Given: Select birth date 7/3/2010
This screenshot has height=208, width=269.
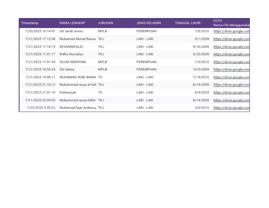Looking at the screenshot, I should pyautogui.click(x=202, y=62).
